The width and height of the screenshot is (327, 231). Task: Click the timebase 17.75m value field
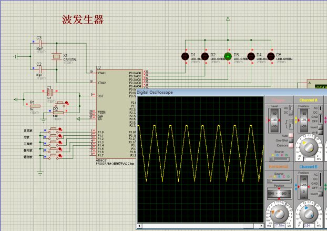280,226
